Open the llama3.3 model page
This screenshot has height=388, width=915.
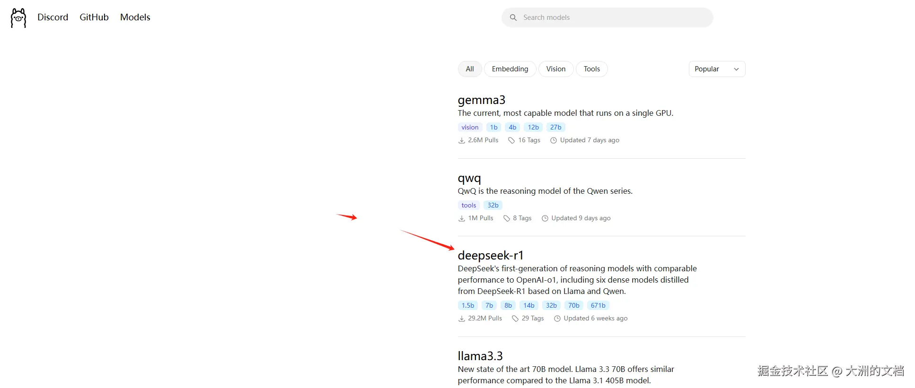(480, 356)
